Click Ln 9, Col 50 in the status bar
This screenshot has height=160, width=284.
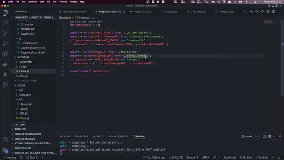pyautogui.click(x=176, y=157)
